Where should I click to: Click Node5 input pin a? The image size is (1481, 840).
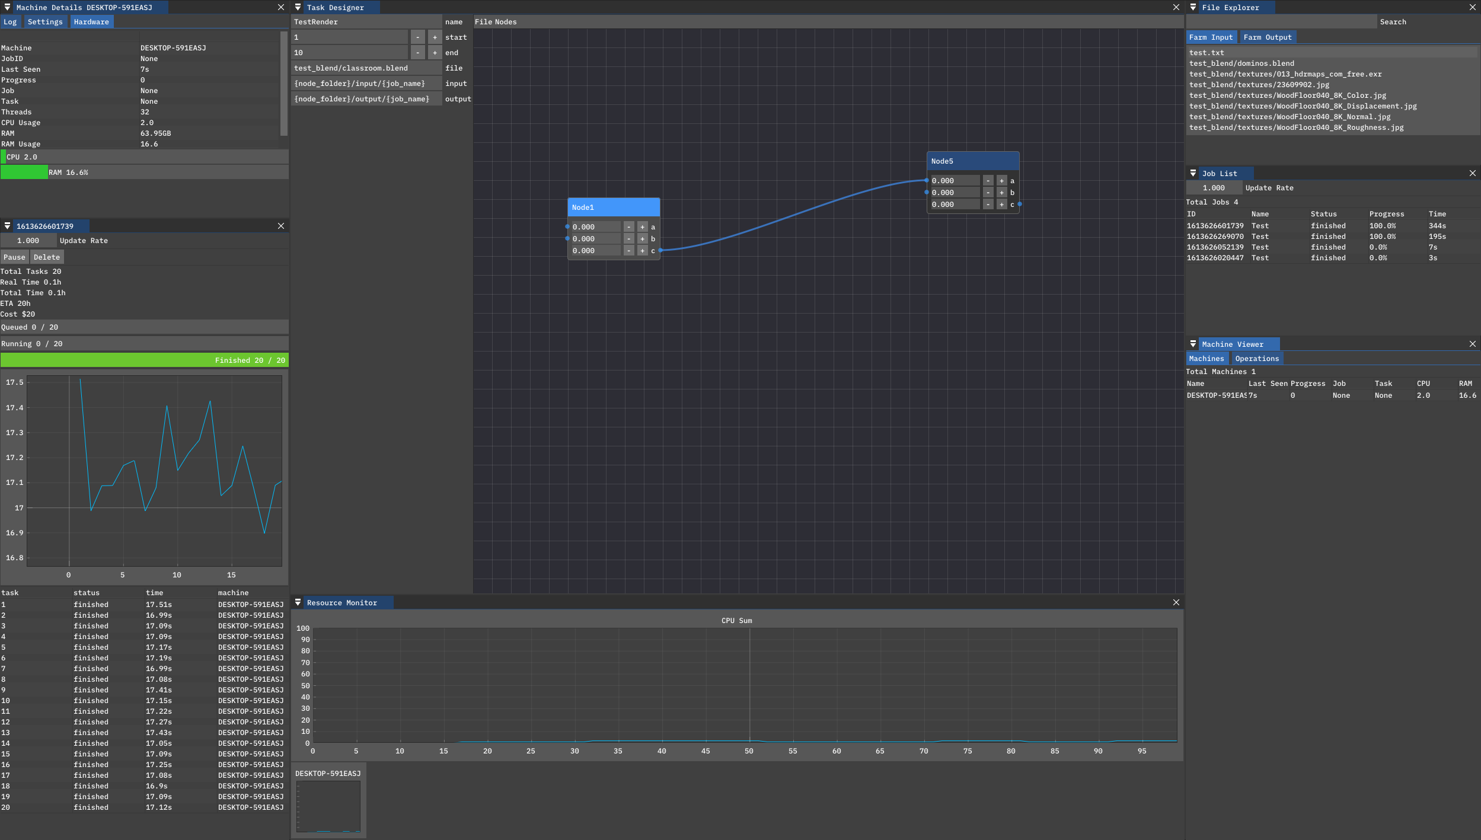(x=927, y=180)
